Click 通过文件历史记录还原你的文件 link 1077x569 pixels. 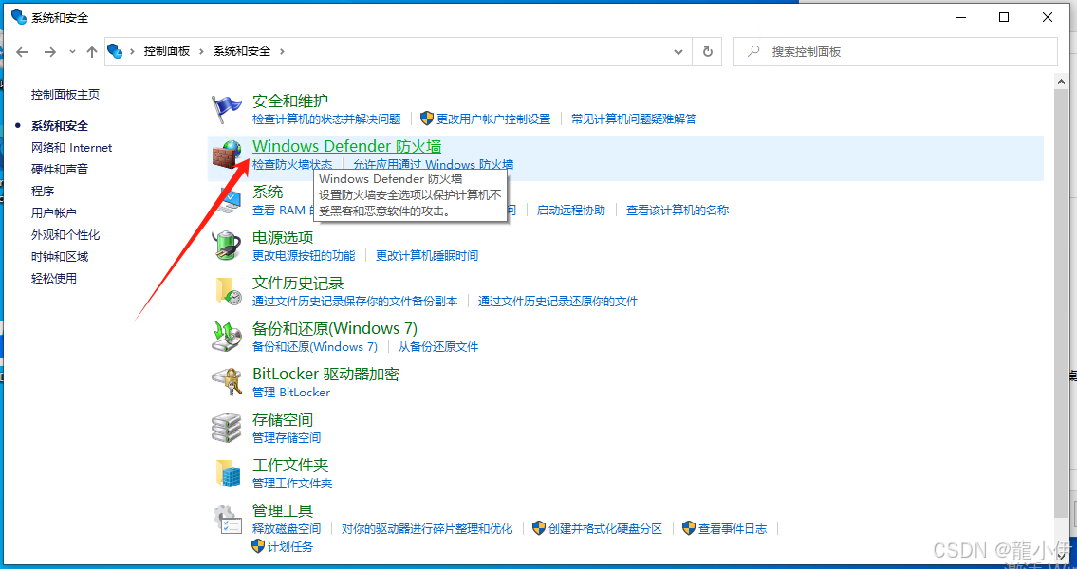[558, 302]
